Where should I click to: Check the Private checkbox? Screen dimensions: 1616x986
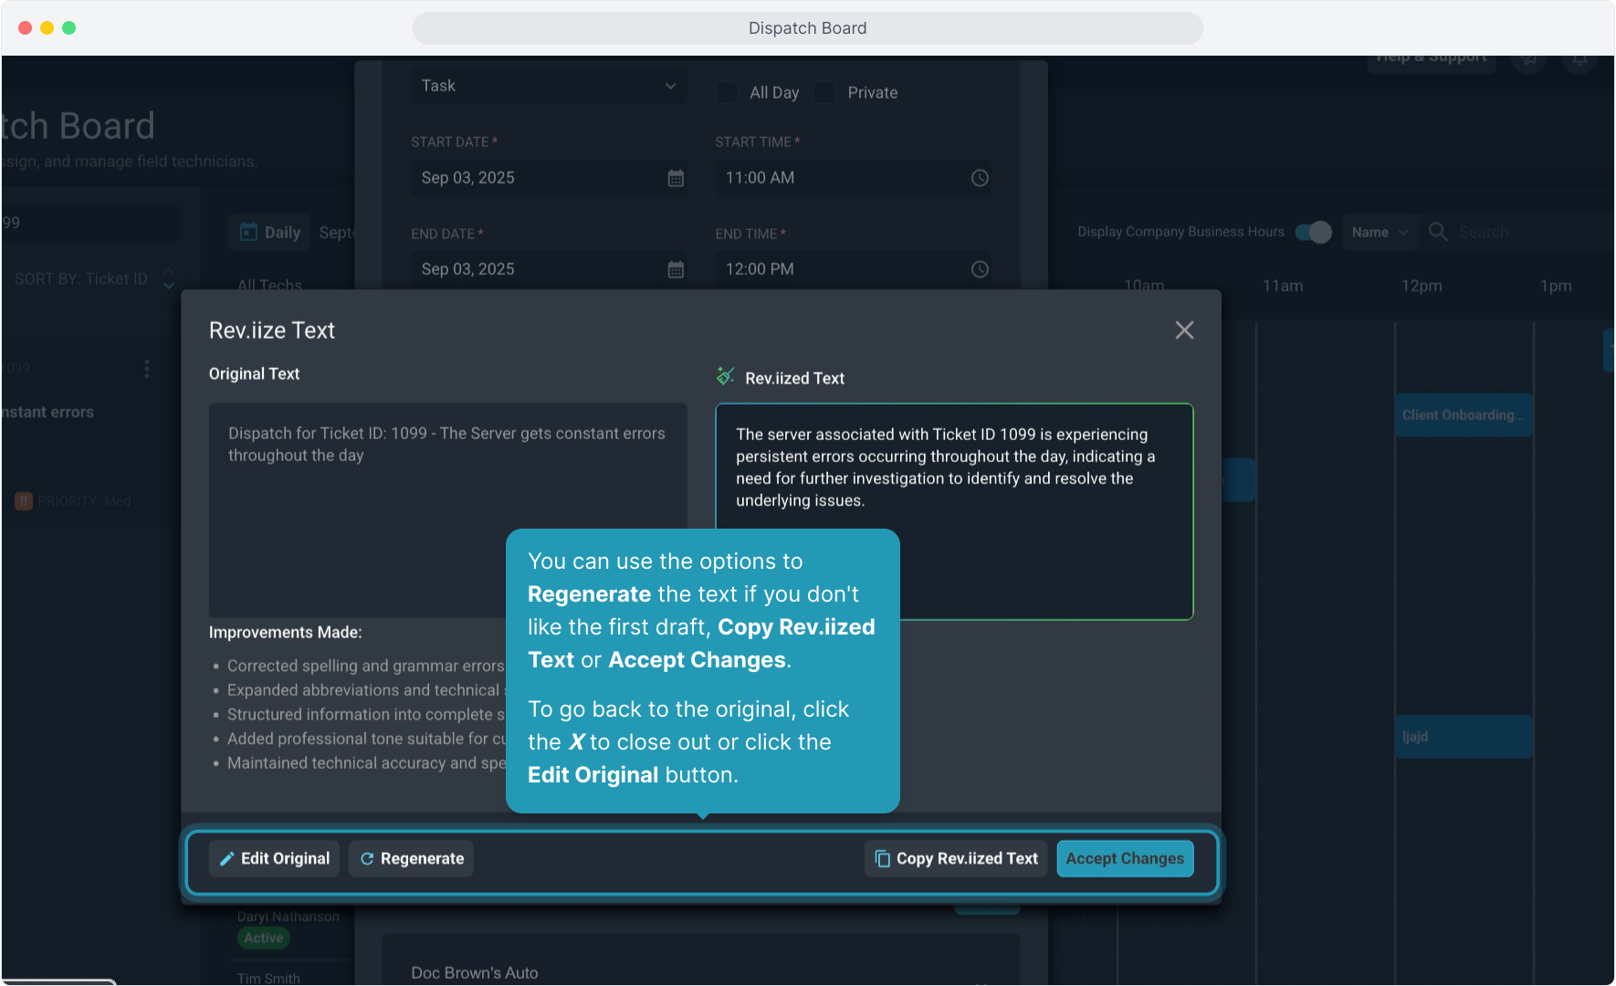tap(825, 92)
